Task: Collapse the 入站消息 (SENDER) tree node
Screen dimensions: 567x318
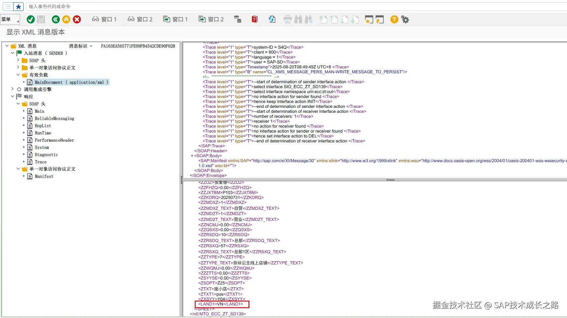Action: (13, 53)
